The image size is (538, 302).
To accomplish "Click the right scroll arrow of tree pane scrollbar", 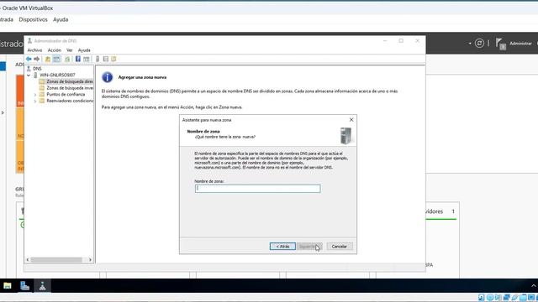I will 90,260.
